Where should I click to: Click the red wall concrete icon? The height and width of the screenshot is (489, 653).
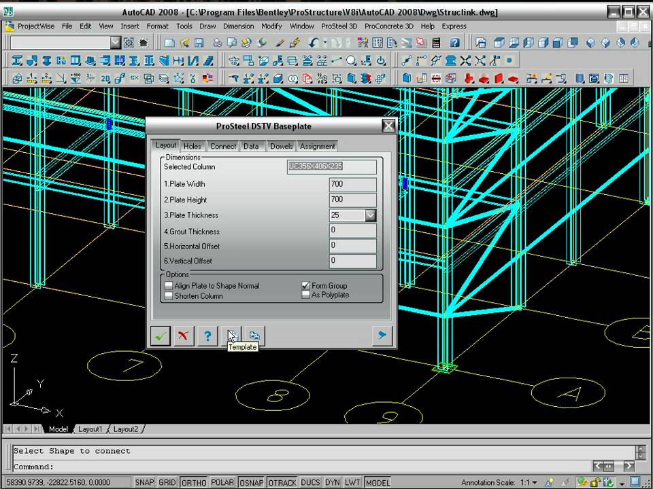pyautogui.click(x=499, y=79)
